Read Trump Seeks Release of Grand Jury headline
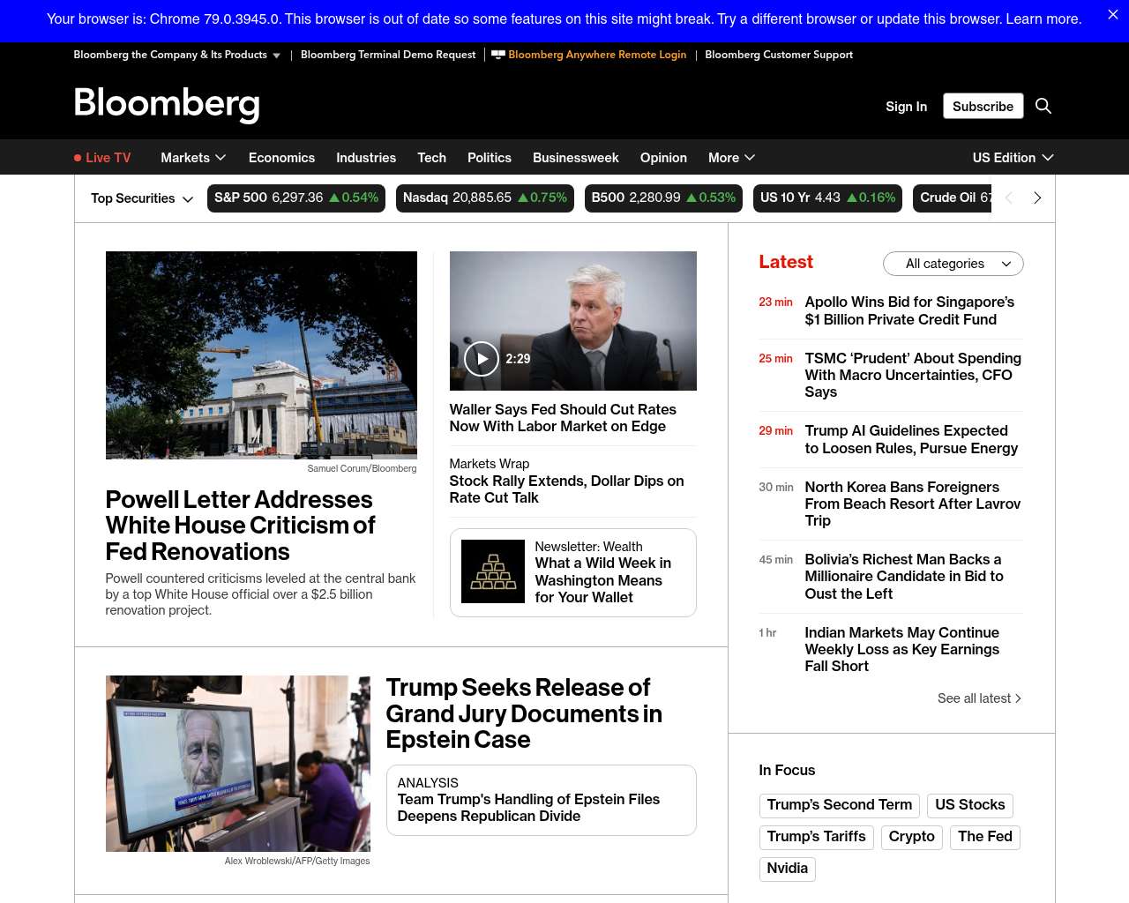The height and width of the screenshot is (903, 1129). (524, 713)
